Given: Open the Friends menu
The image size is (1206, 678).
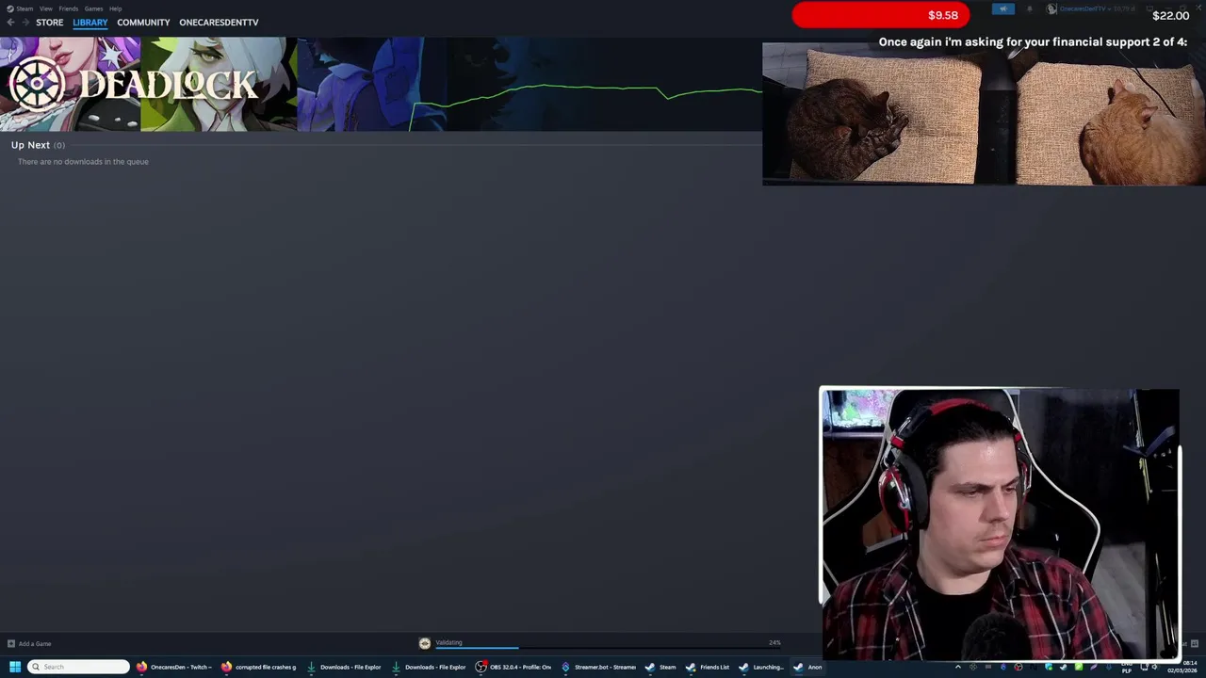Looking at the screenshot, I should [x=69, y=8].
